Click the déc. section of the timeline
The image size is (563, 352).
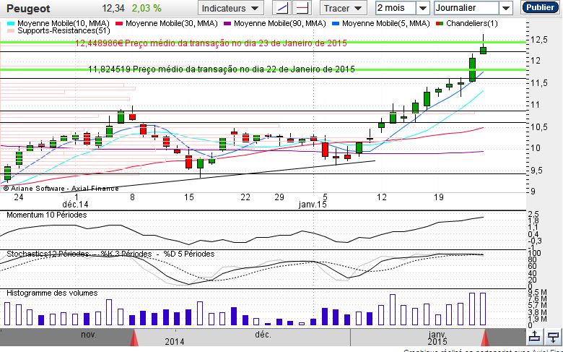(263, 335)
